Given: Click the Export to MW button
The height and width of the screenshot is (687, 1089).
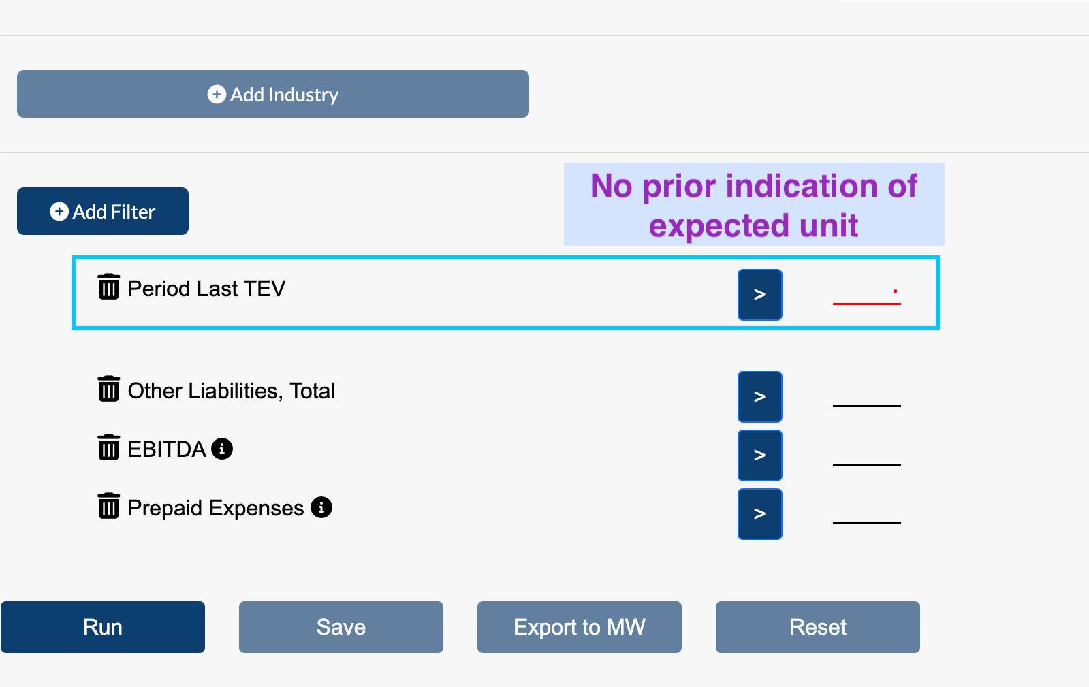Looking at the screenshot, I should click(x=580, y=627).
